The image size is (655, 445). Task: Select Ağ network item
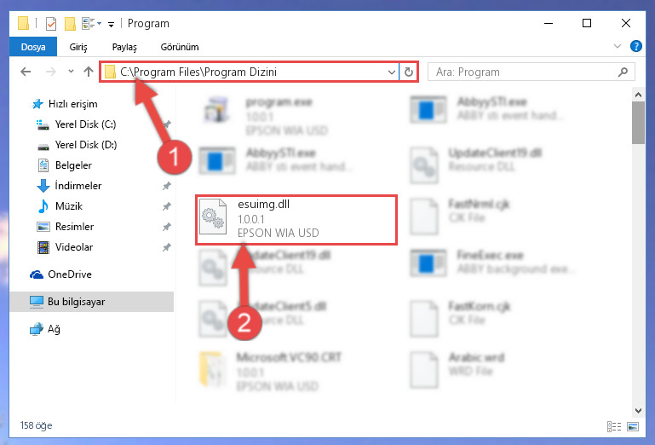click(45, 329)
